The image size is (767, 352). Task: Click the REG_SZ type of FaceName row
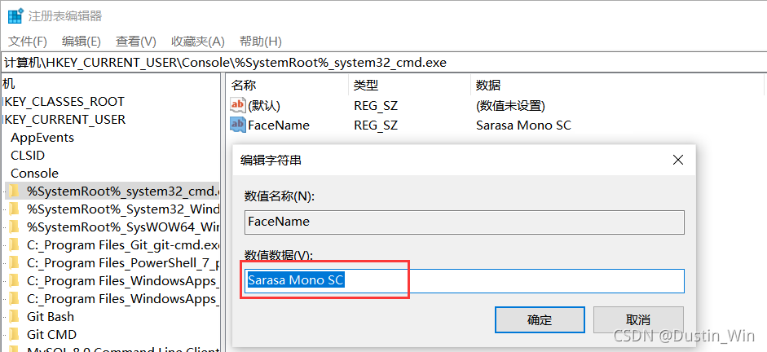point(376,125)
